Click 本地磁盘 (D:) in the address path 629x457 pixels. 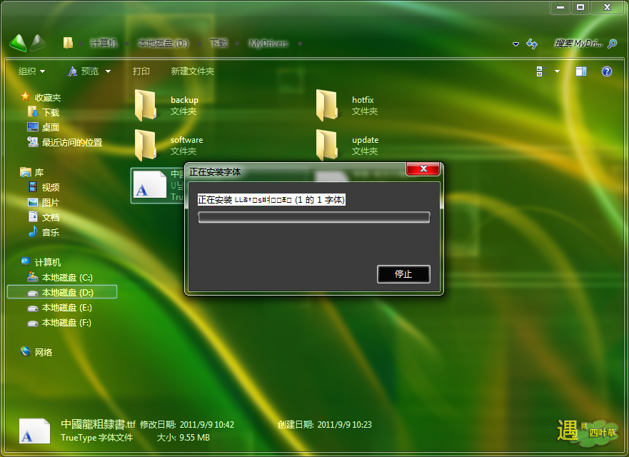pos(163,44)
